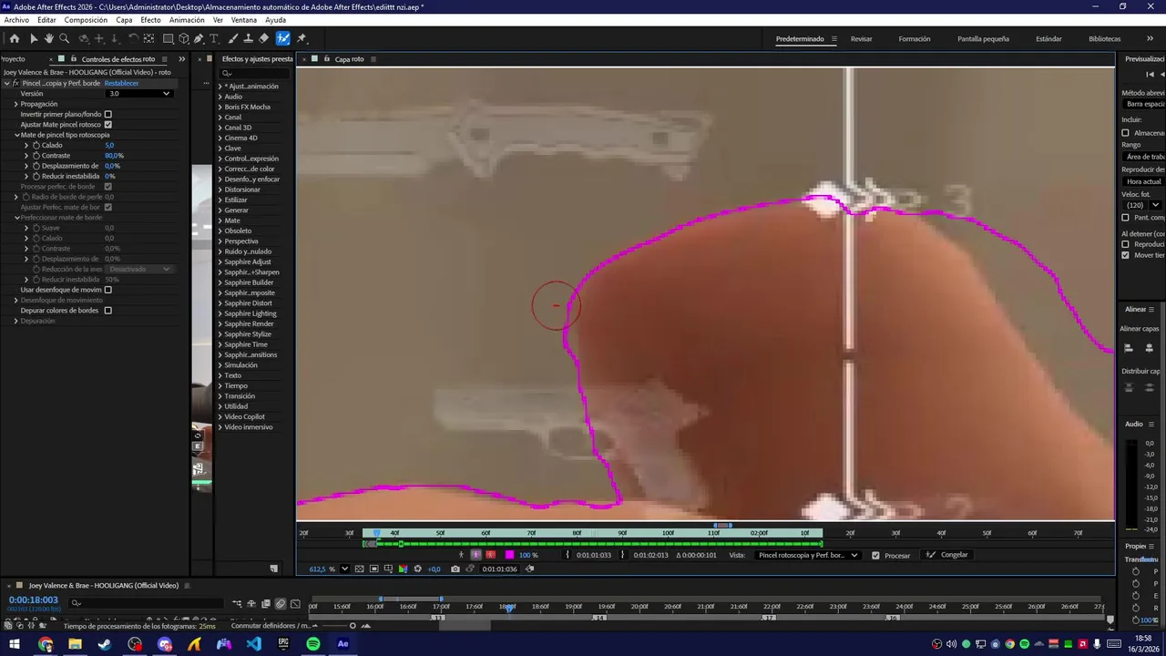The height and width of the screenshot is (656, 1166).
Task: Select the Rotation tool
Action: tap(134, 38)
